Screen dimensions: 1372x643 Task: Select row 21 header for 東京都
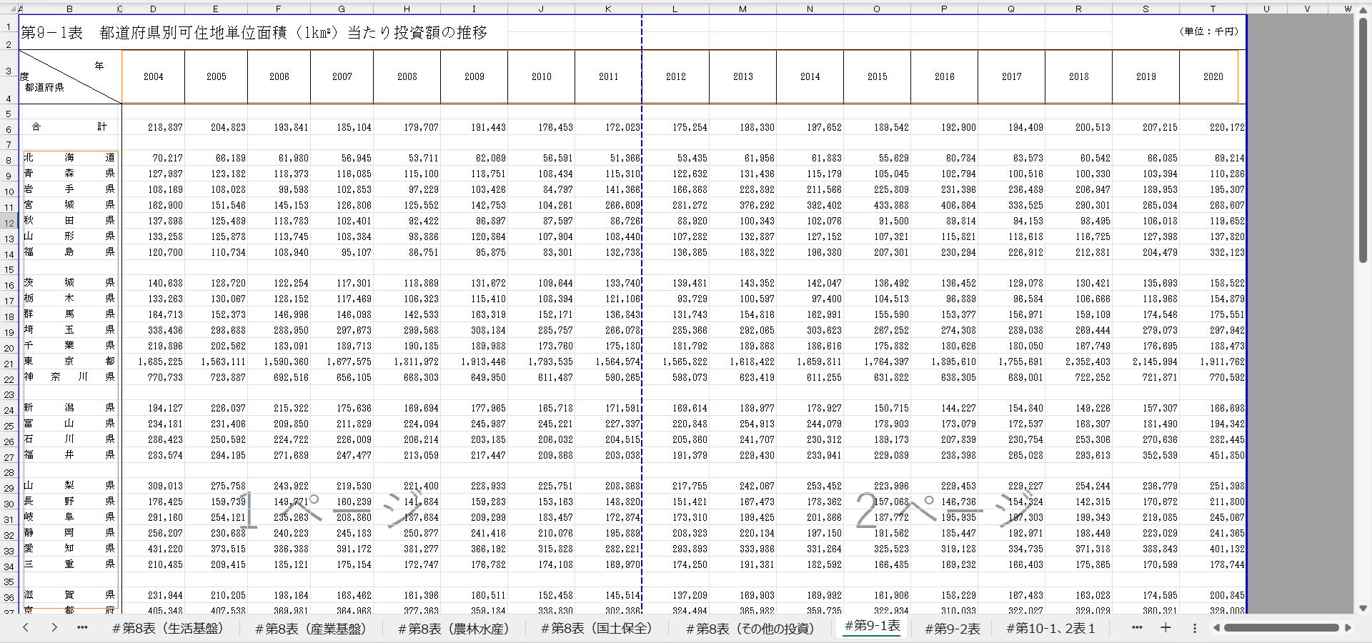point(9,363)
